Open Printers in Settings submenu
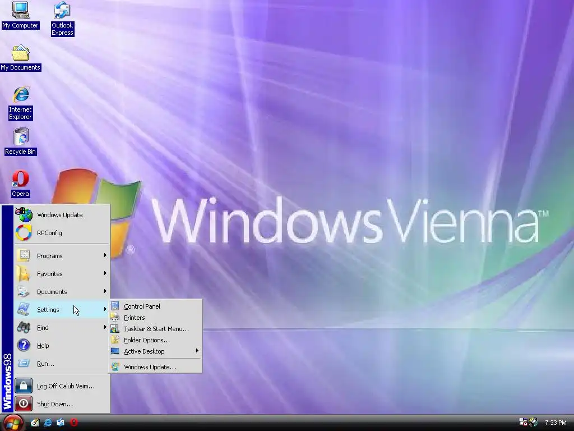Screen dimensions: 574x431 156,318
